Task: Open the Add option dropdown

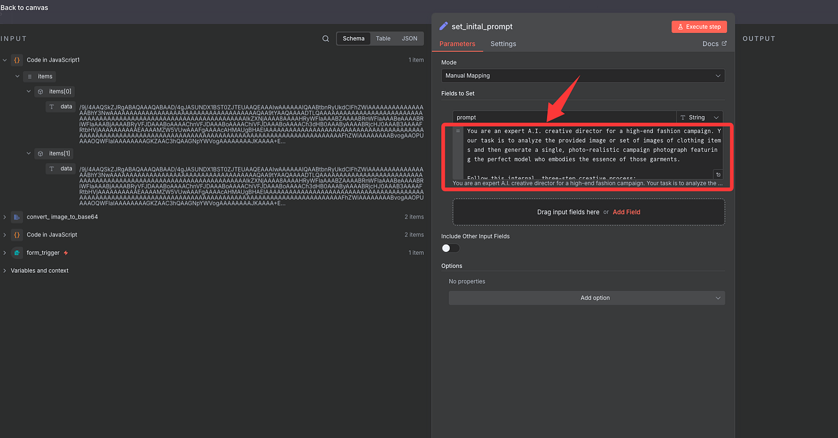Action: point(587,298)
